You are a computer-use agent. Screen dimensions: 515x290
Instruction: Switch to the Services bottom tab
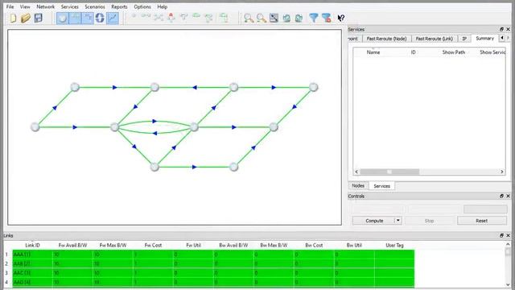click(x=381, y=186)
